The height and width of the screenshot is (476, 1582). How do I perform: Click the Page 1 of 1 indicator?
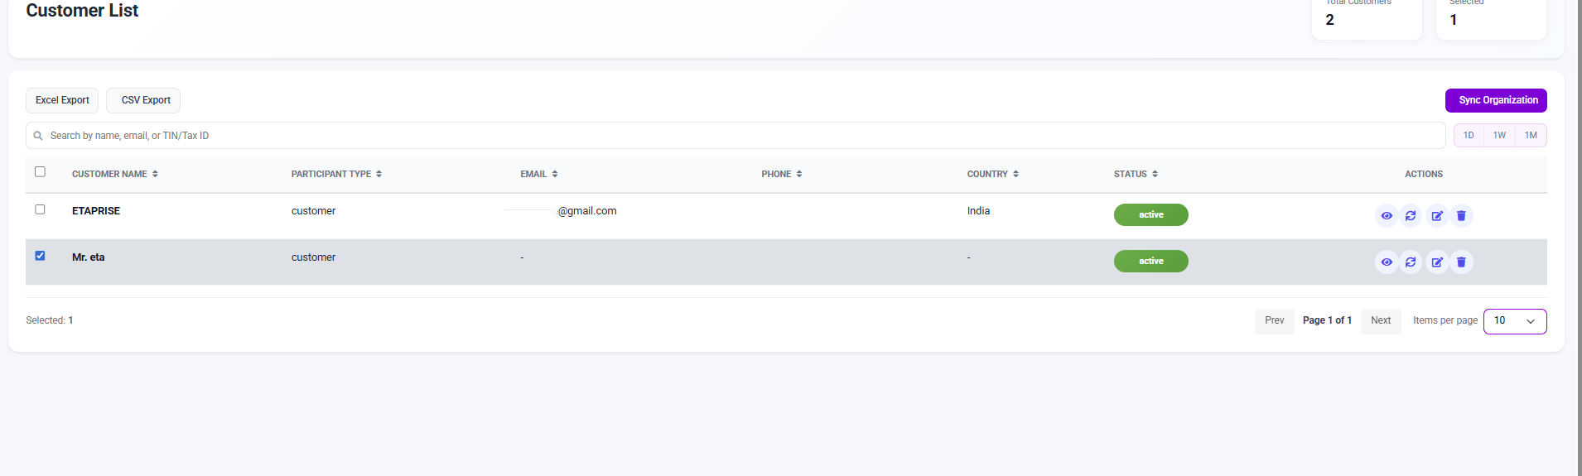tap(1327, 321)
